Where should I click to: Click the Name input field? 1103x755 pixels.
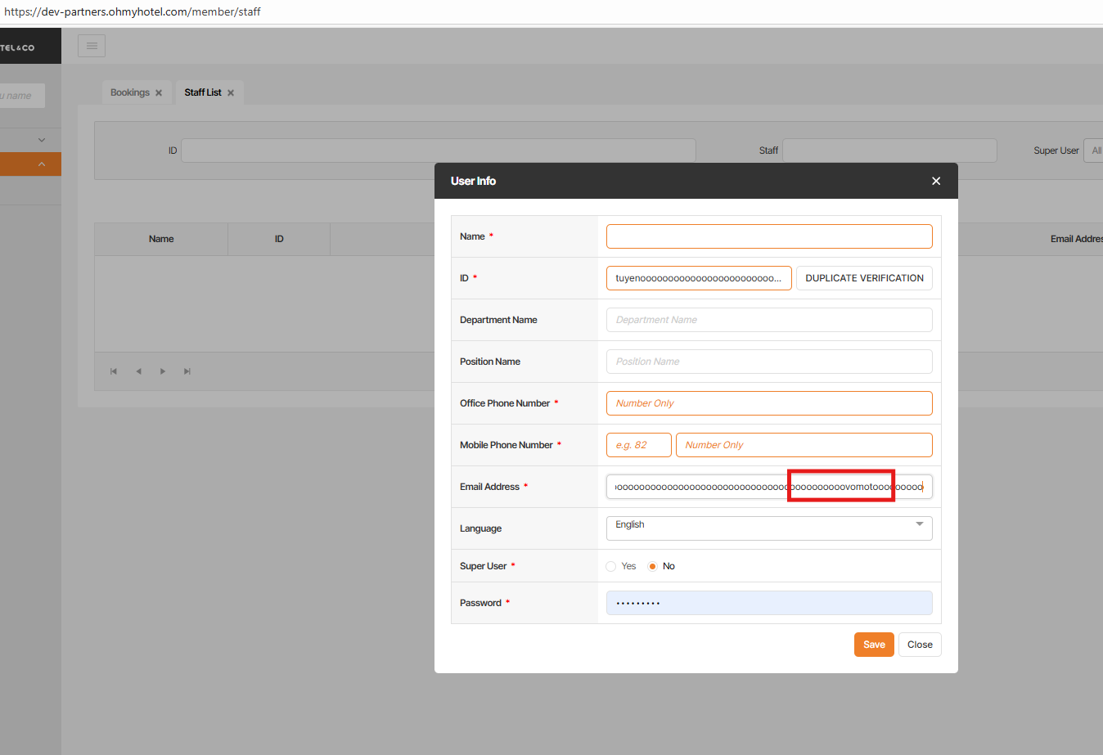tap(768, 236)
